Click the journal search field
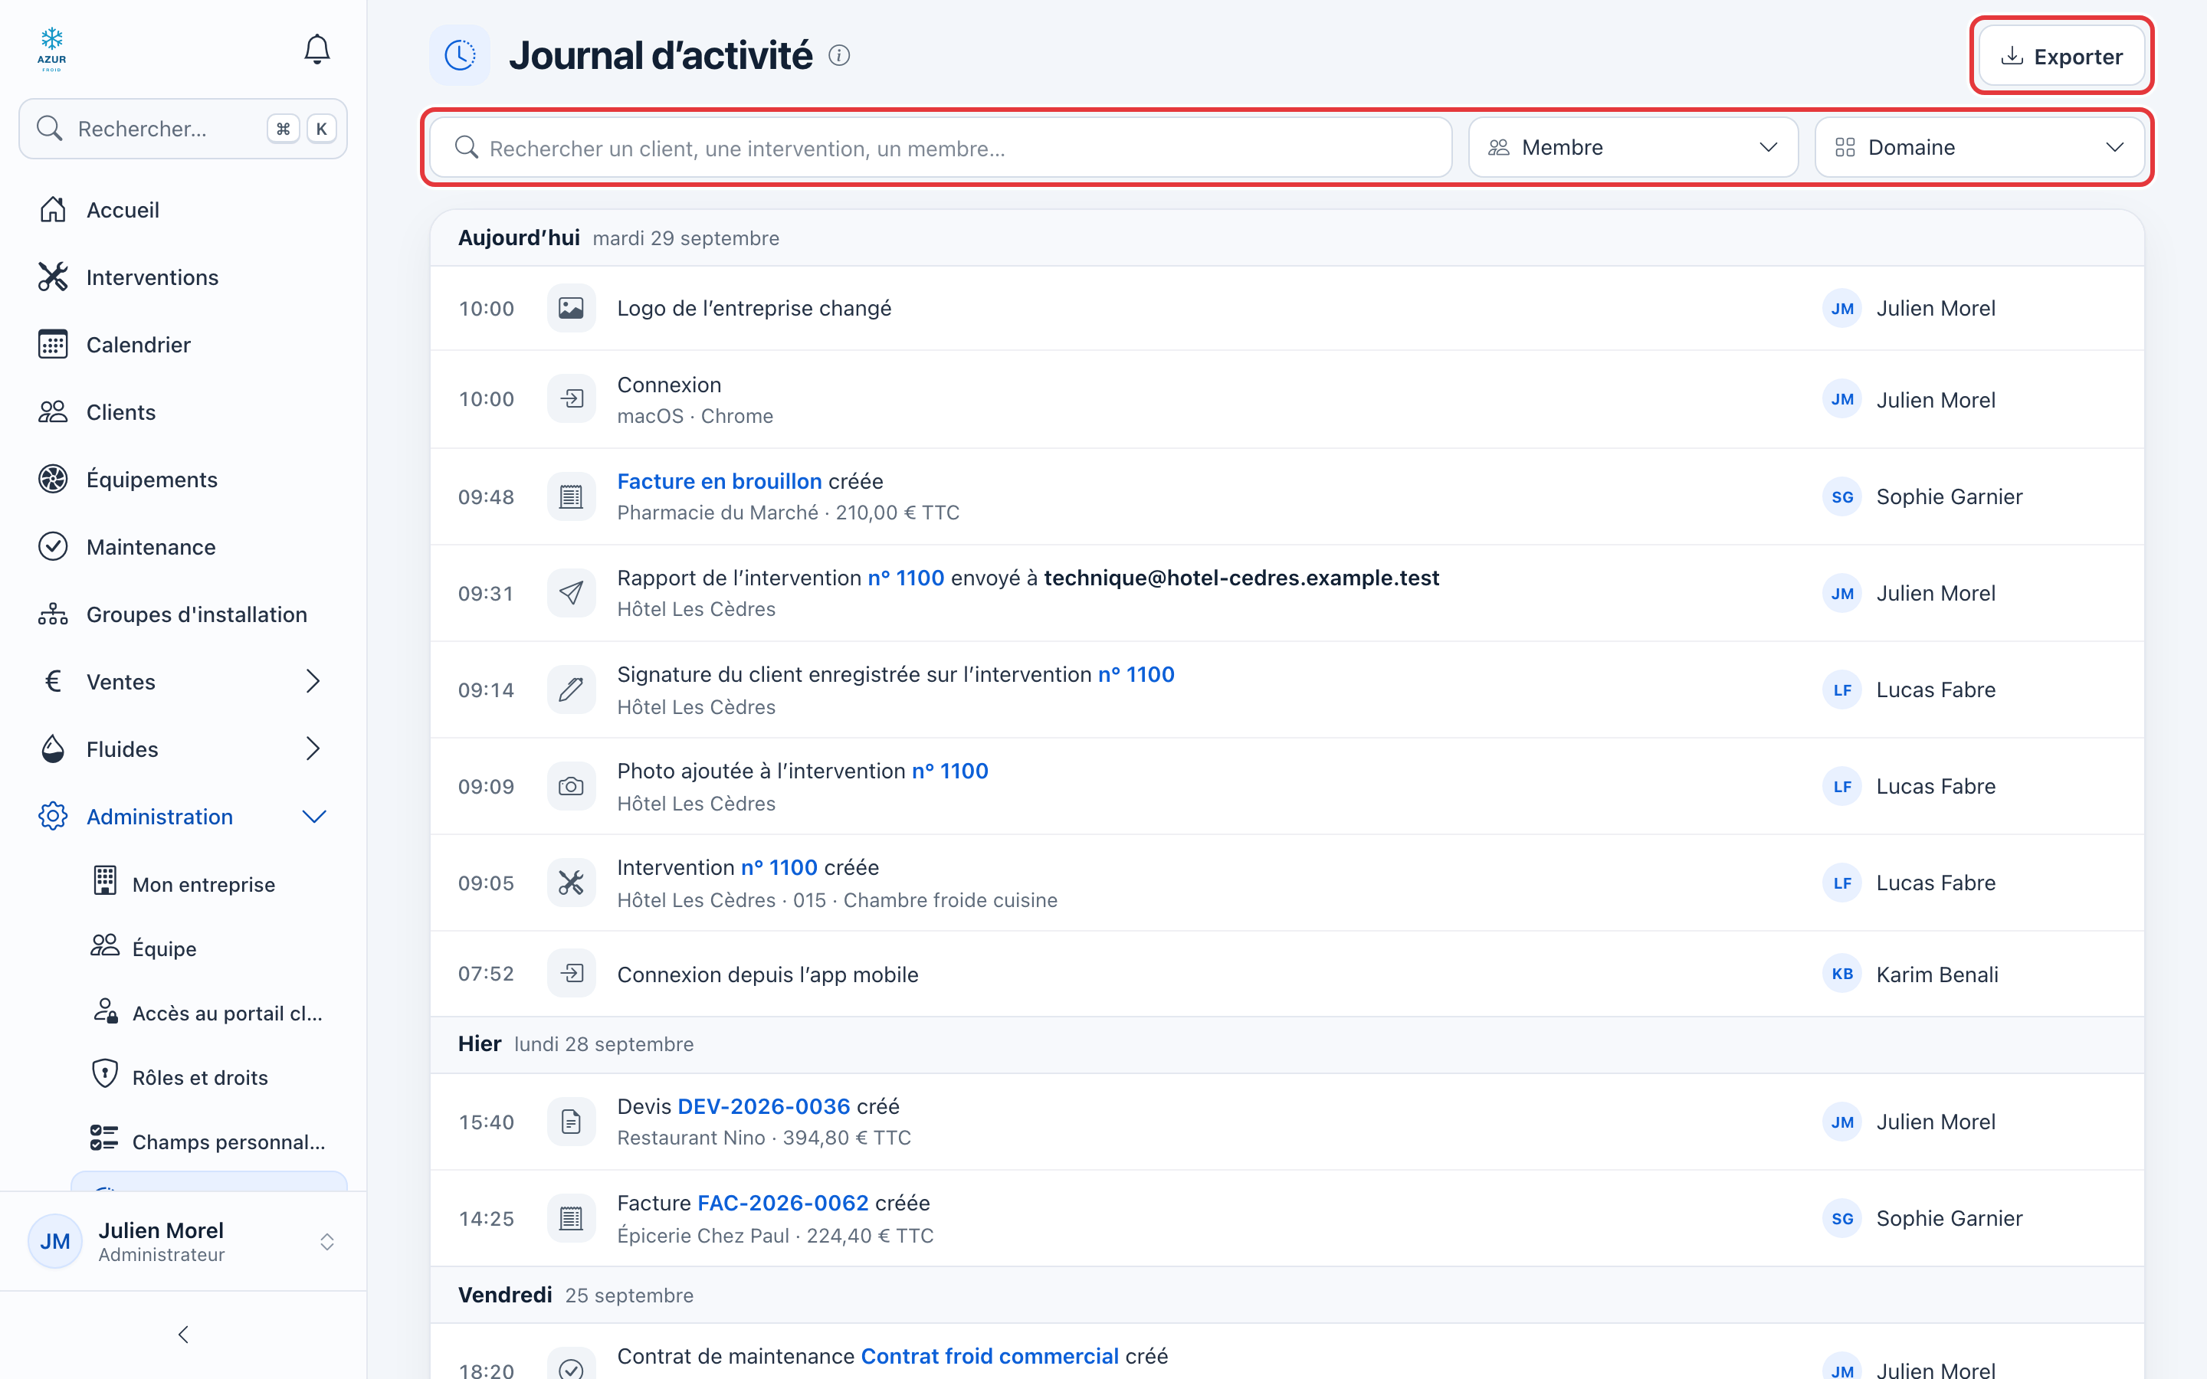This screenshot has width=2207, height=1379. pos(940,148)
